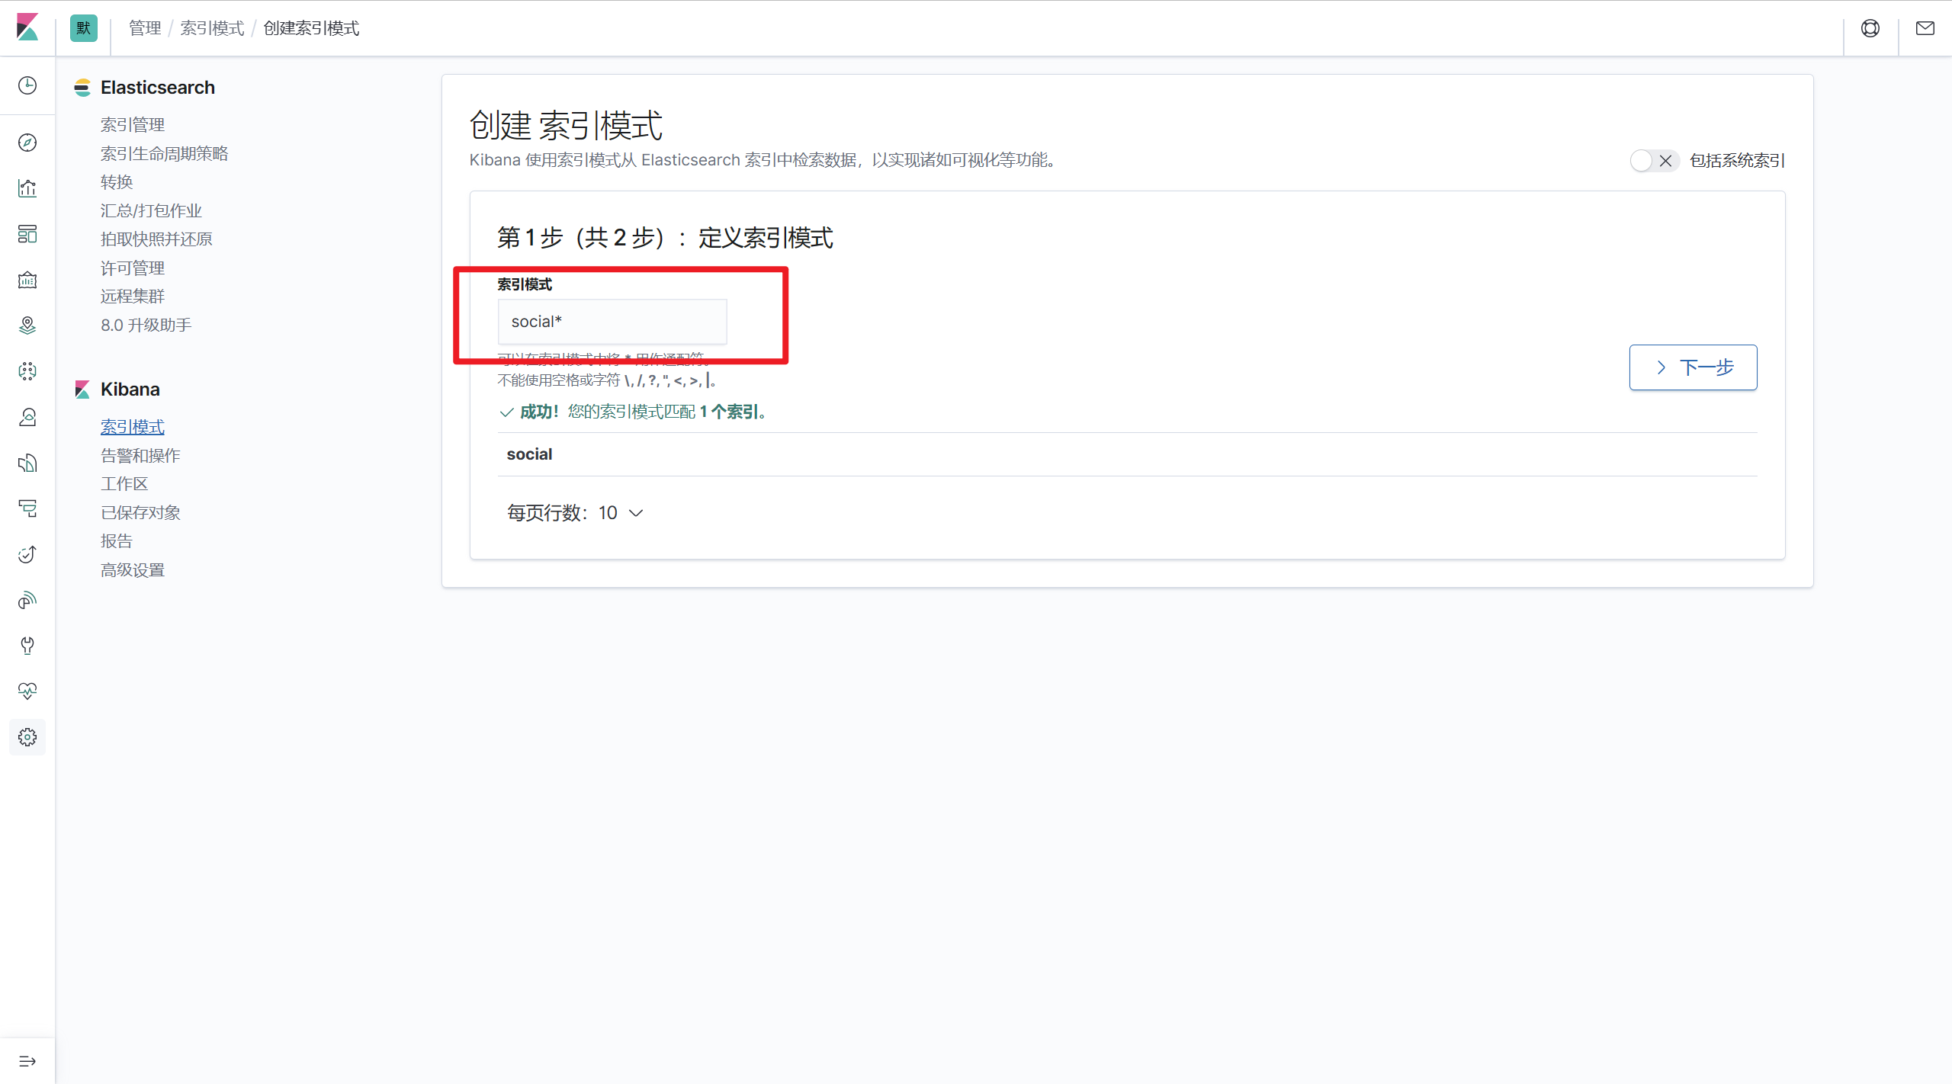1952x1084 pixels.
Task: Open Stack Monitoring heartbeat icon
Action: (27, 691)
